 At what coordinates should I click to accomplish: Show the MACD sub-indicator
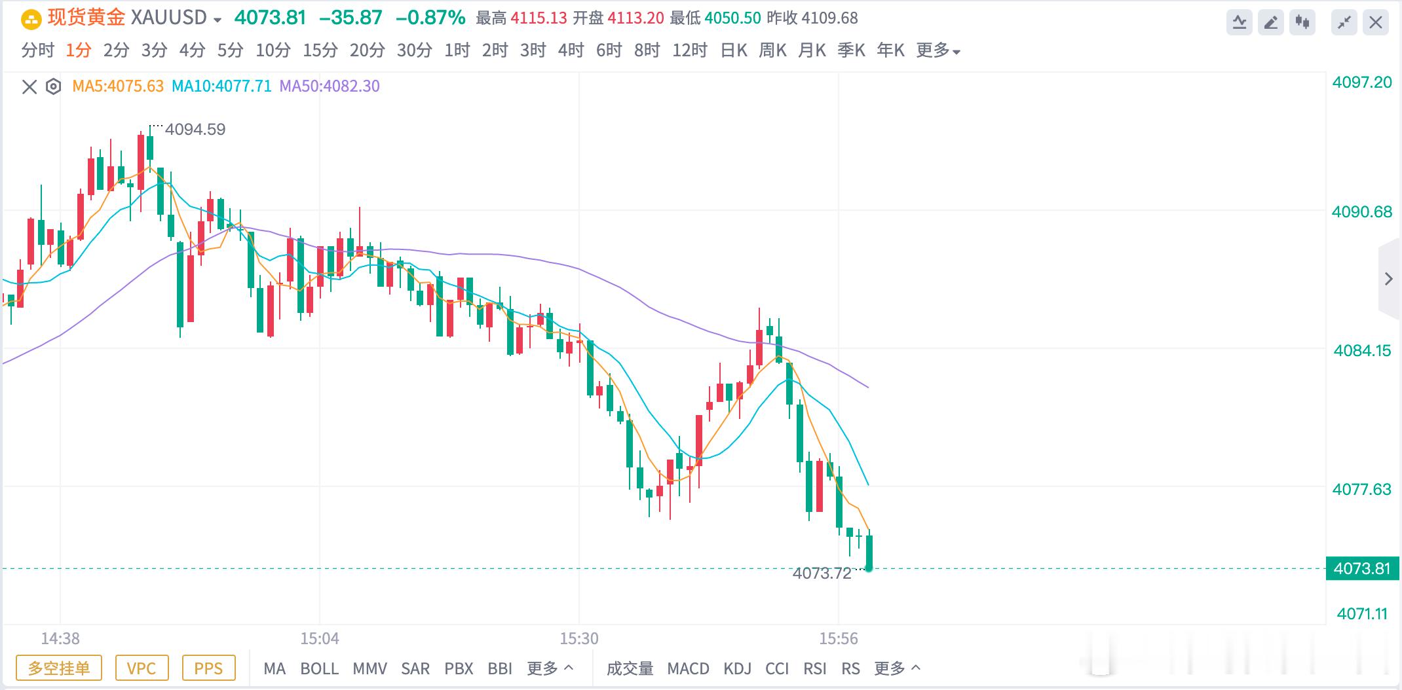click(688, 668)
